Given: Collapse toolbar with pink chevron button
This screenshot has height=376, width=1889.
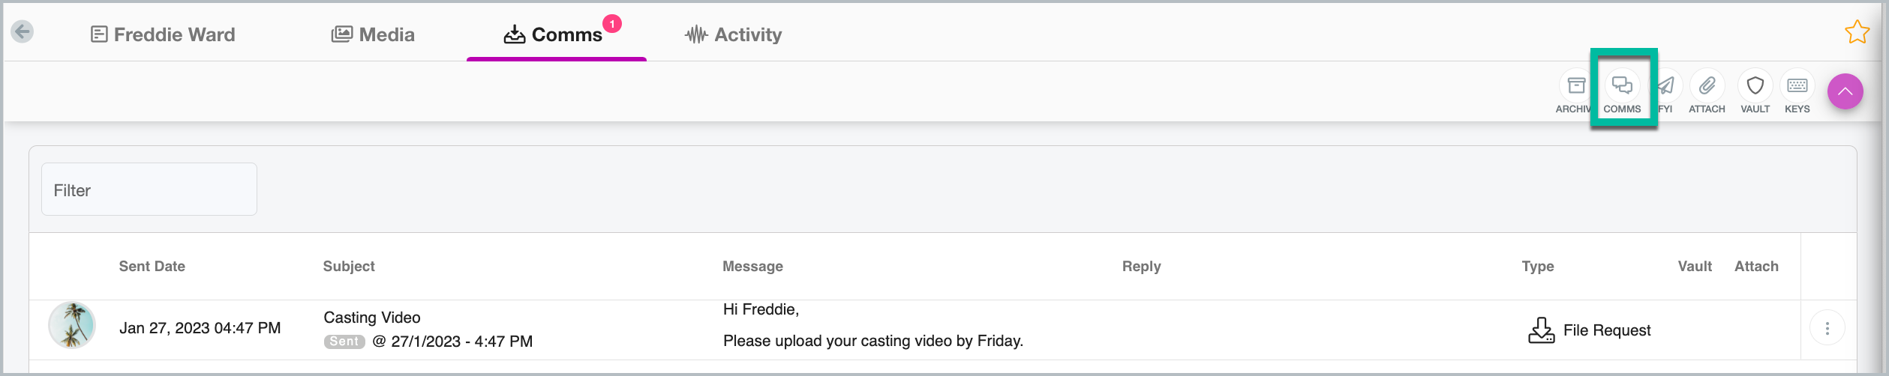Looking at the screenshot, I should click(x=1845, y=91).
